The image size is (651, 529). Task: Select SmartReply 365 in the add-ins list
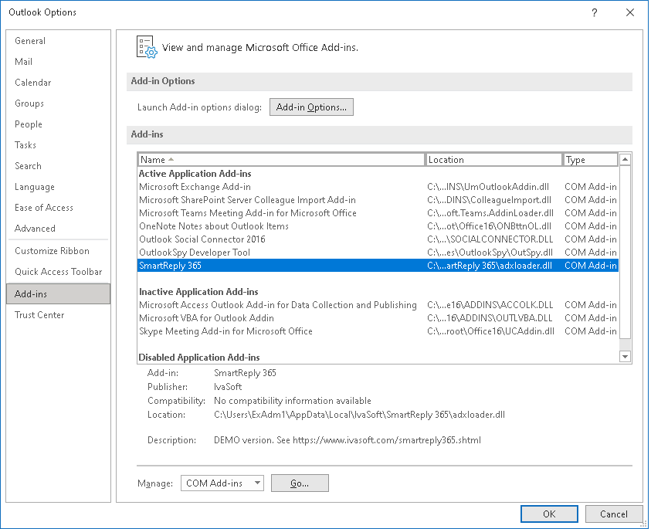[x=309, y=265]
